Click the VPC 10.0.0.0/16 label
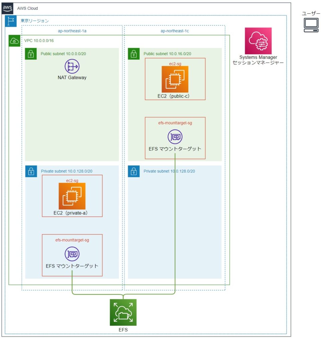This screenshot has width=321, height=338. [x=39, y=41]
